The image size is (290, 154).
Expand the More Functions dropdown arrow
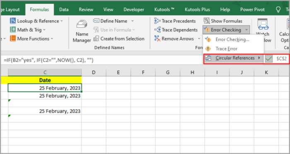tap(52, 39)
